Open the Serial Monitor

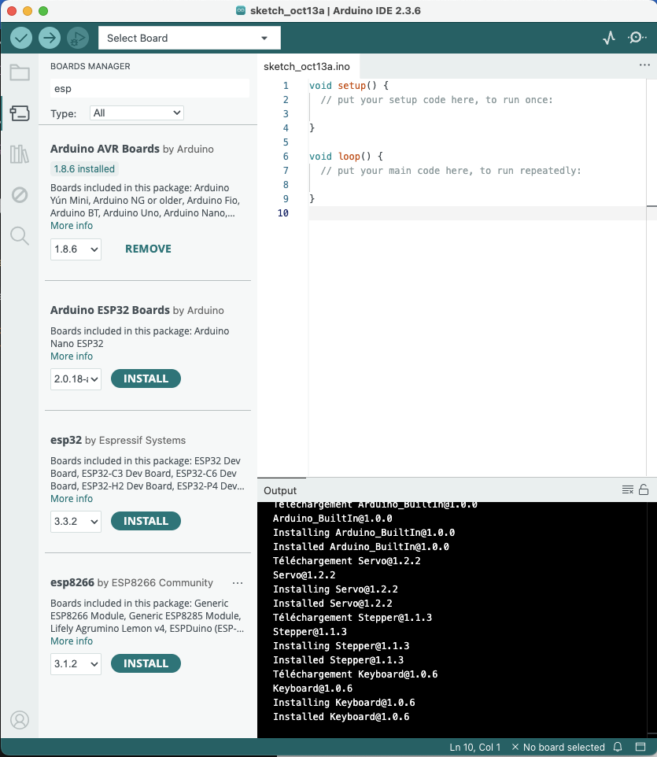636,38
